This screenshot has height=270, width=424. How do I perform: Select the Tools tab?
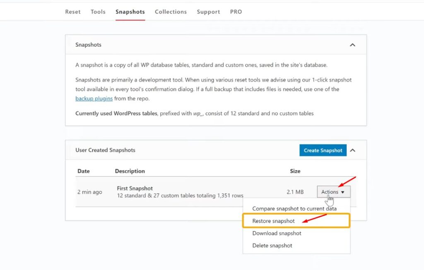tap(98, 12)
